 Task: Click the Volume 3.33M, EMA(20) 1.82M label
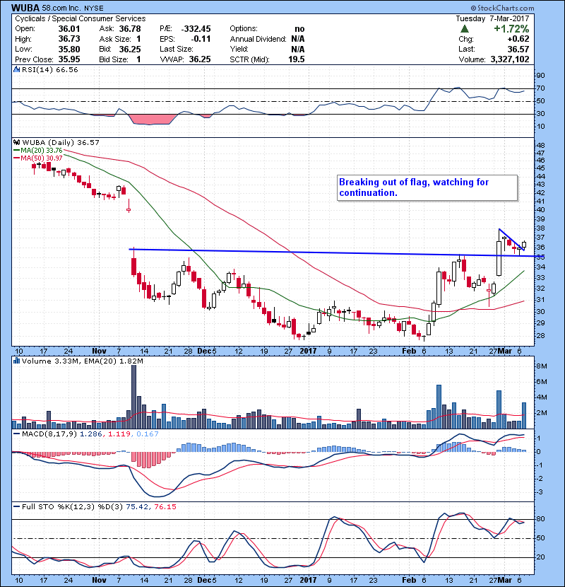82,361
